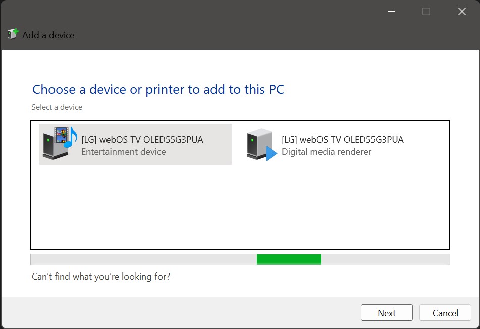Open "Can't find what you're looking for?" link
The image size is (480, 329).
(101, 277)
